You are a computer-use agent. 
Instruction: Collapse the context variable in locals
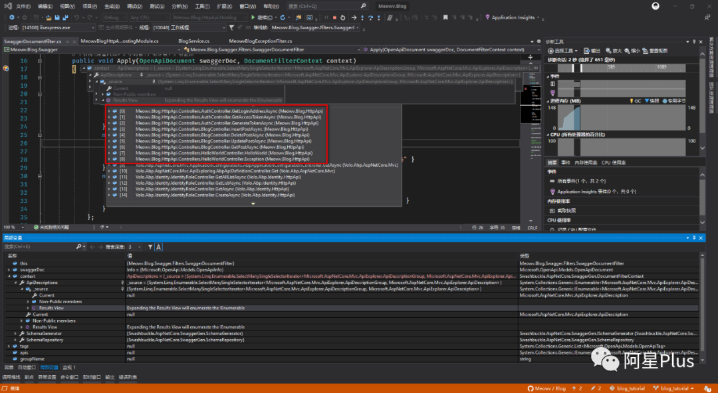tap(9, 276)
